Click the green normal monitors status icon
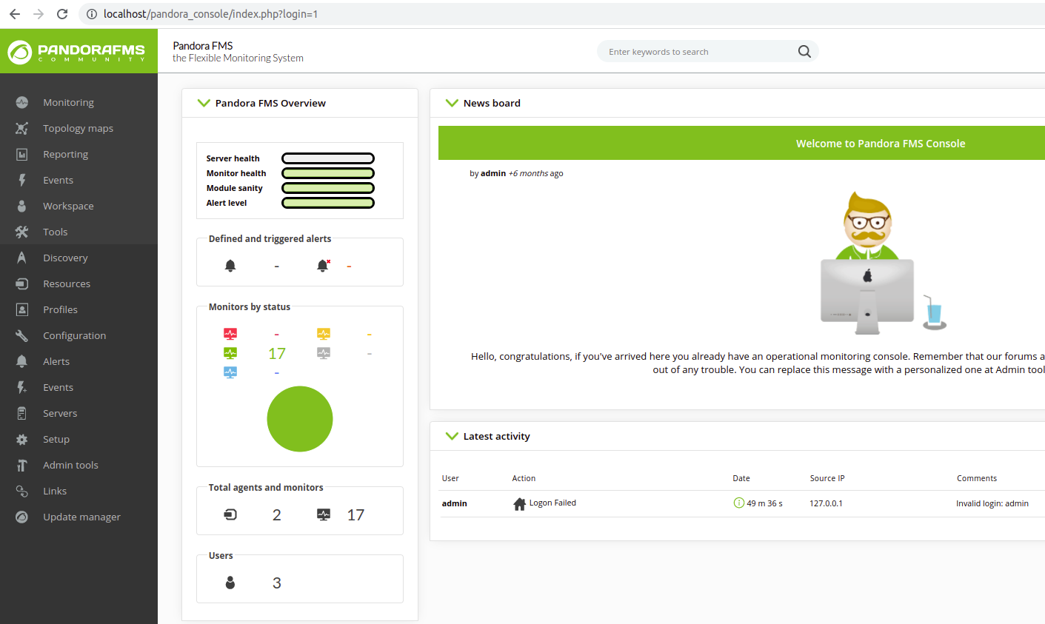 pyautogui.click(x=230, y=353)
